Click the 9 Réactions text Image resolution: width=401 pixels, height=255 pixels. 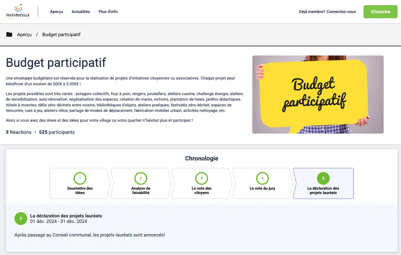click(x=19, y=132)
